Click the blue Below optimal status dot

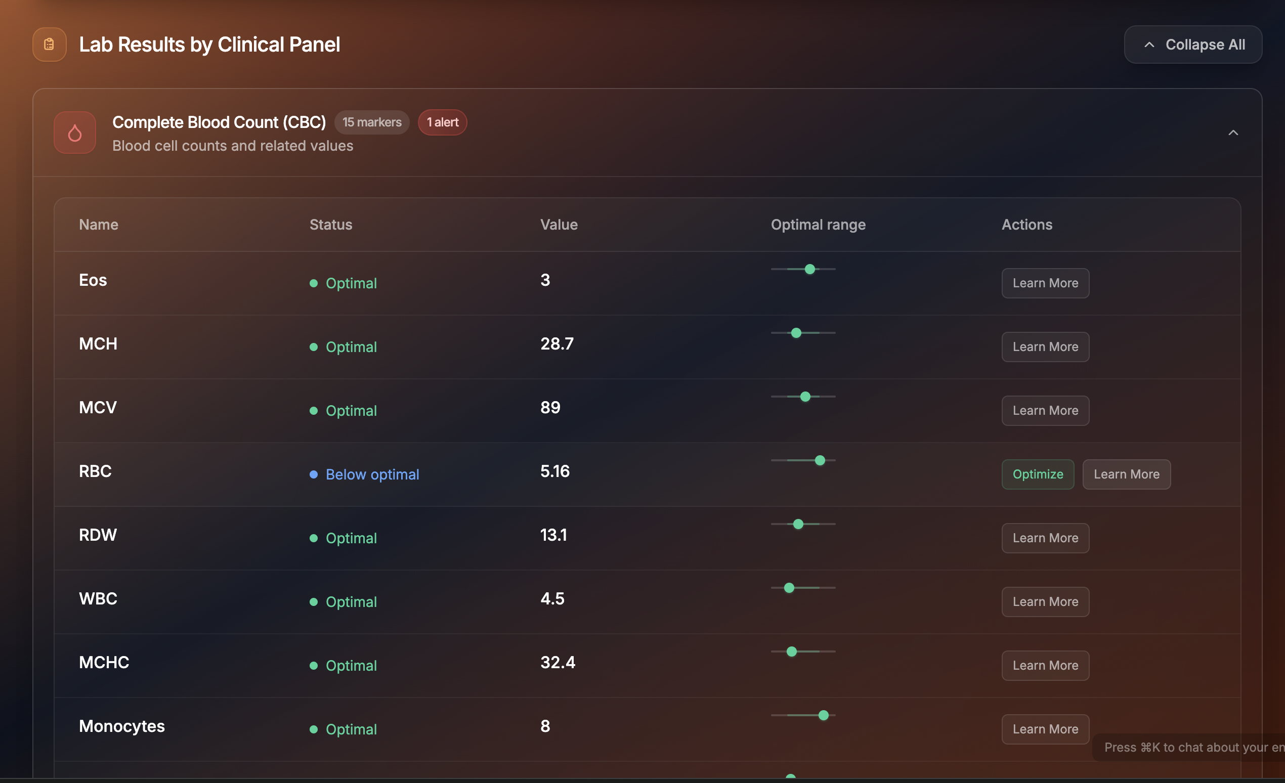[x=314, y=474]
